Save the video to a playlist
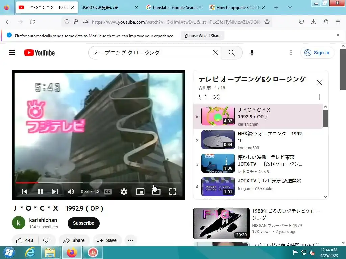This screenshot has height=259, width=346. (x=106, y=240)
